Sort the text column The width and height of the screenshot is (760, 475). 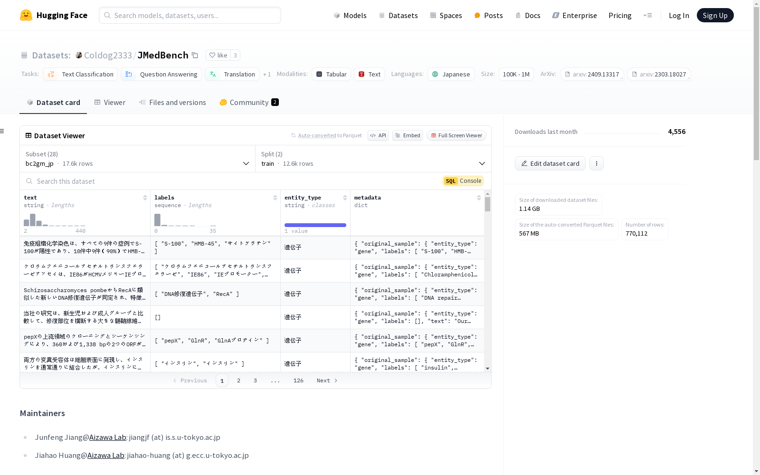click(145, 198)
